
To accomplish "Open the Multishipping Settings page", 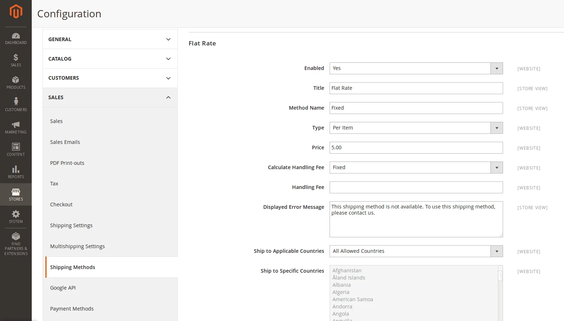I will [x=77, y=246].
